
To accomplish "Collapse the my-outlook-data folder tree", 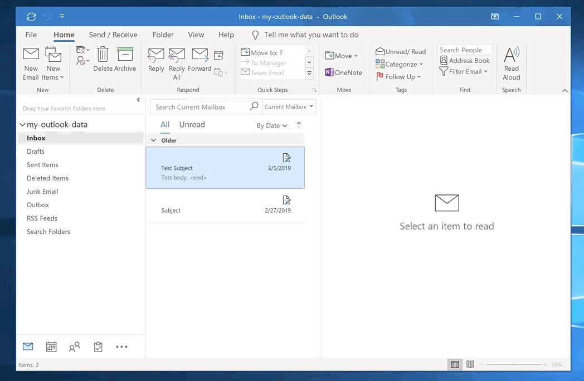I will click(22, 125).
